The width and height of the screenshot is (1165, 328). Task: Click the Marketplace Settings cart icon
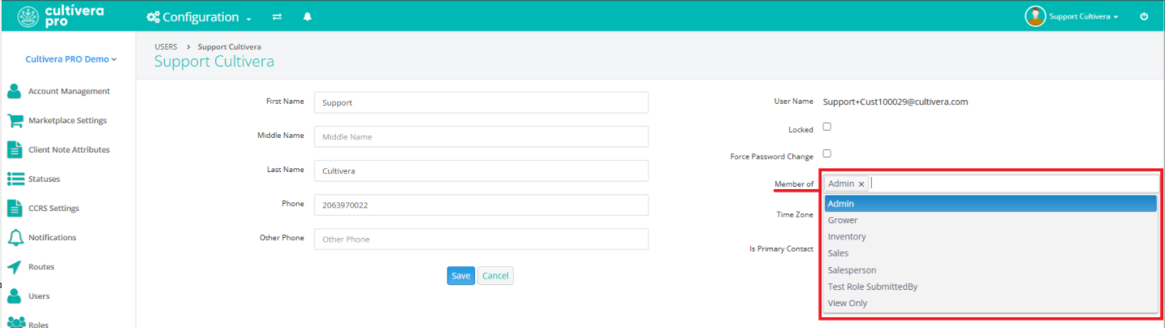[15, 120]
